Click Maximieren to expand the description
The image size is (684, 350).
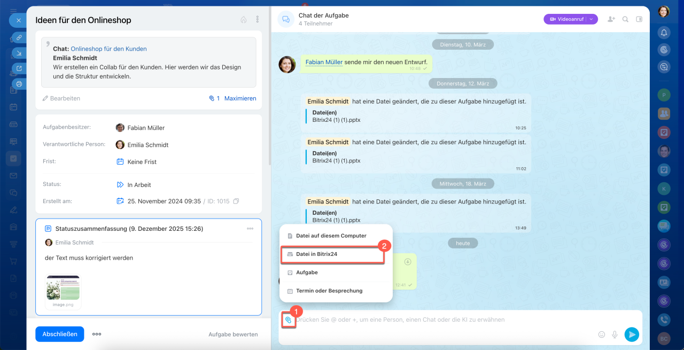tap(240, 98)
